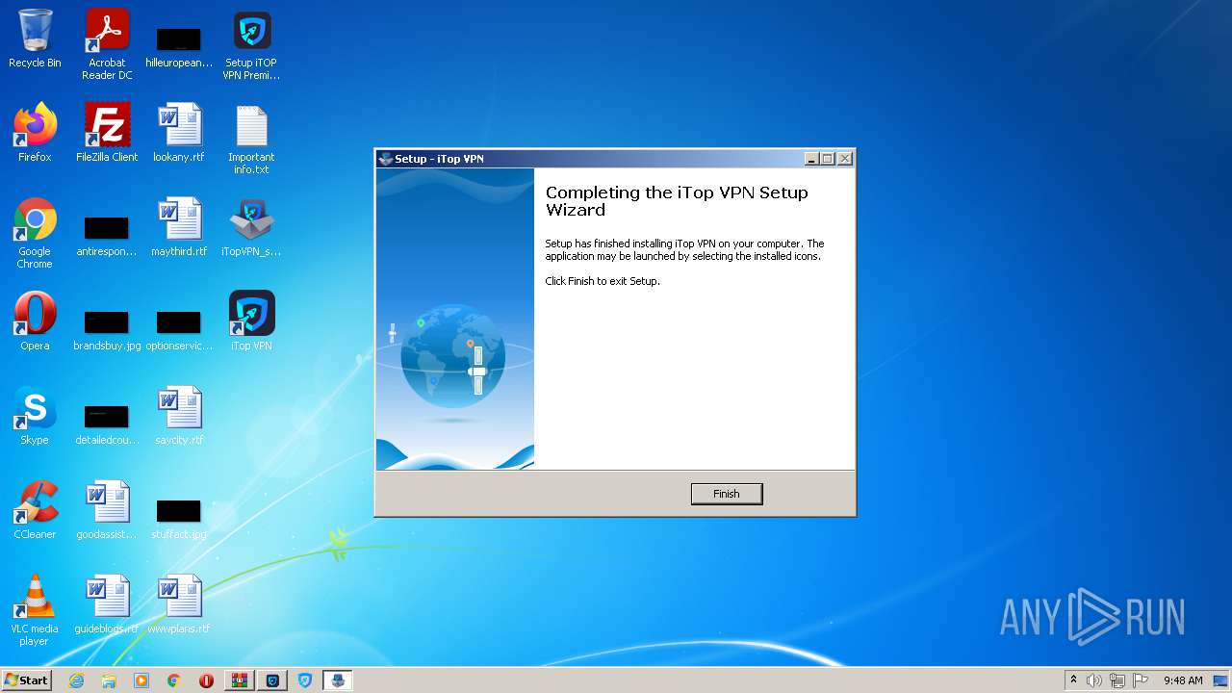Close the Setup - iTop VPN window
1232x693 pixels.
click(845, 159)
